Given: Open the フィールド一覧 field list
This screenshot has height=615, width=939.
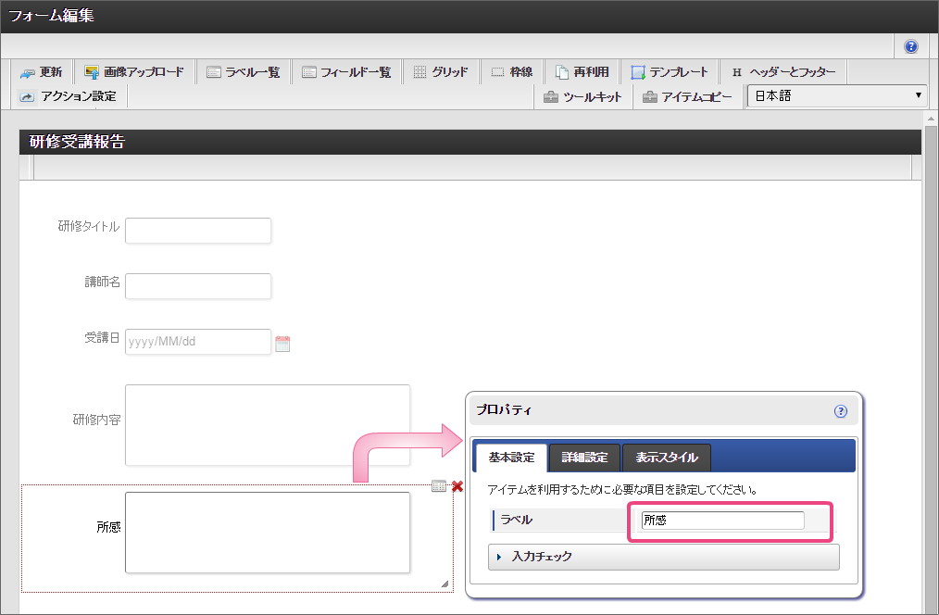Looking at the screenshot, I should [x=346, y=72].
